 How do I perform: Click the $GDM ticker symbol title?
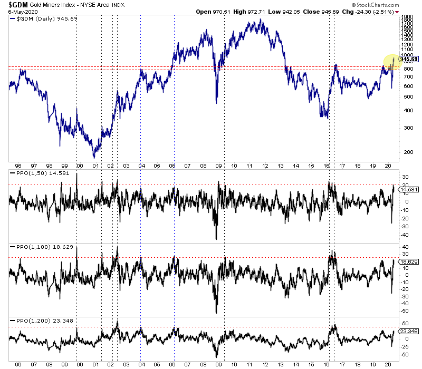click(18, 5)
